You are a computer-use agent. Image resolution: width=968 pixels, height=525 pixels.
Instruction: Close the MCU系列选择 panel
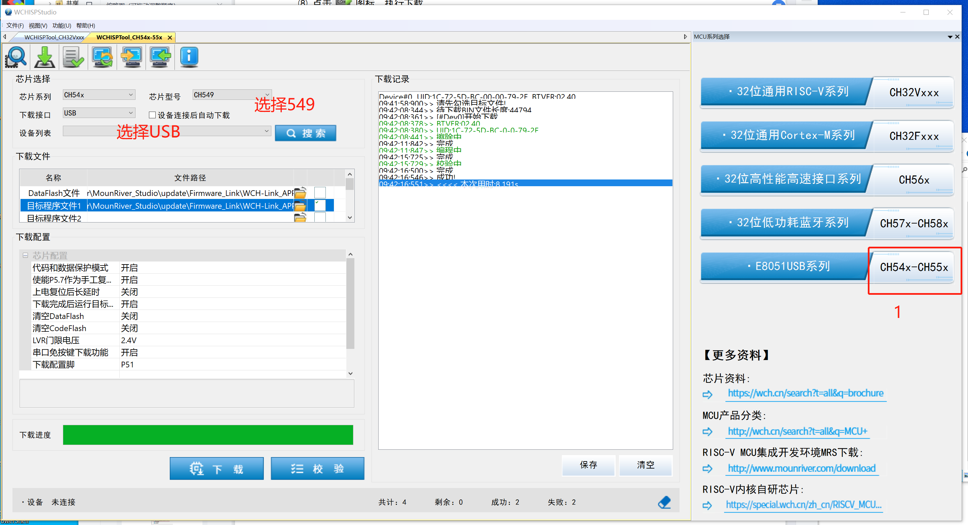[x=957, y=36]
